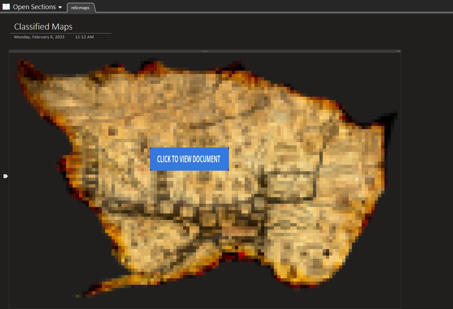453x309 pixels.
Task: Switch to the relicmaps section tab
Action: 80,8
